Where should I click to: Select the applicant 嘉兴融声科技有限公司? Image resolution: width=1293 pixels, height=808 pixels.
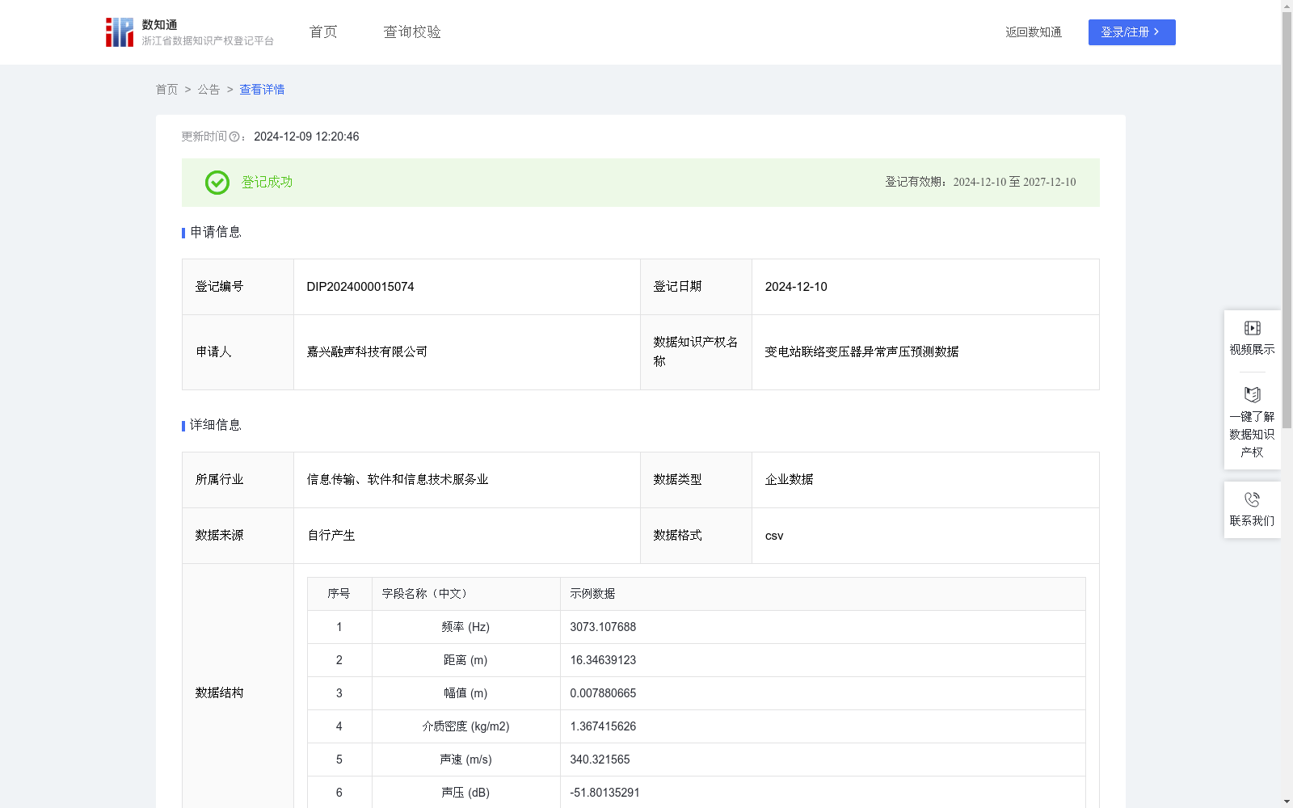pyautogui.click(x=367, y=352)
